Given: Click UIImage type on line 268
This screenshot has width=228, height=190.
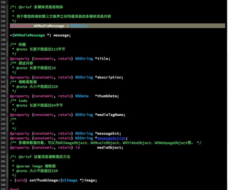Looking at the screenshot, I should tap(70, 180).
